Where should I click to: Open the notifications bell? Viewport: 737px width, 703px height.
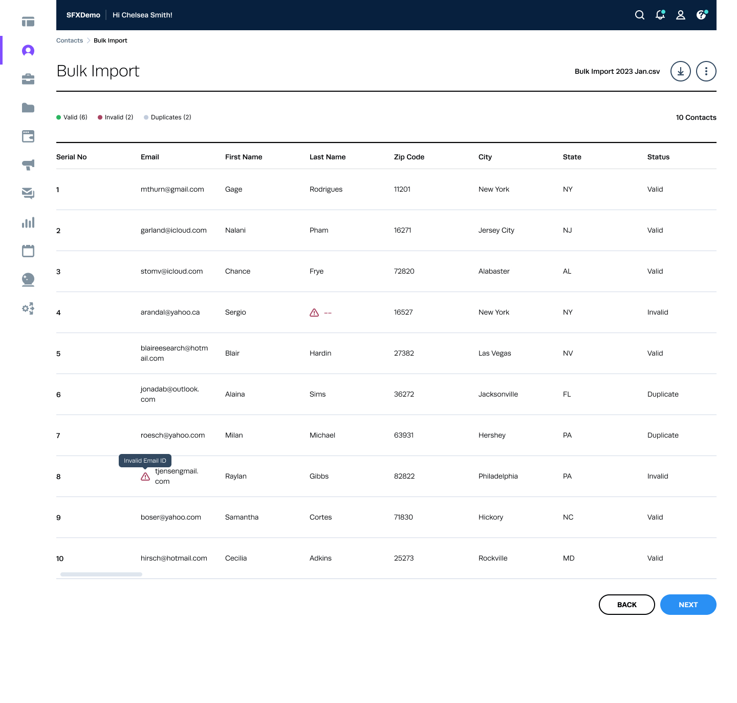point(660,15)
